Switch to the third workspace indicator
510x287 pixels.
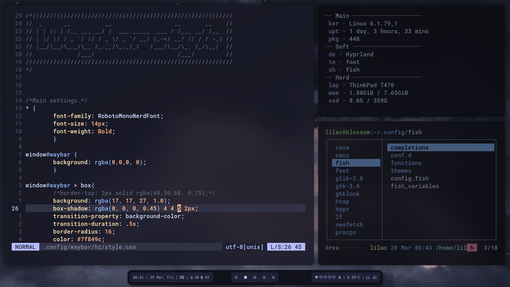(x=255, y=277)
